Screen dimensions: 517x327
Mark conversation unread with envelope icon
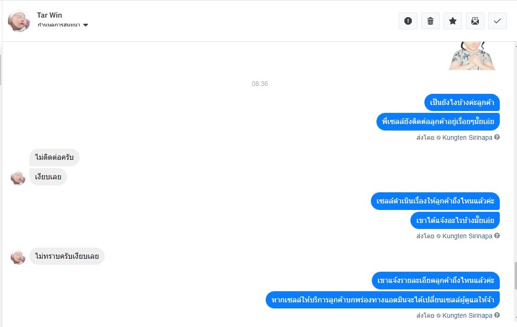475,21
